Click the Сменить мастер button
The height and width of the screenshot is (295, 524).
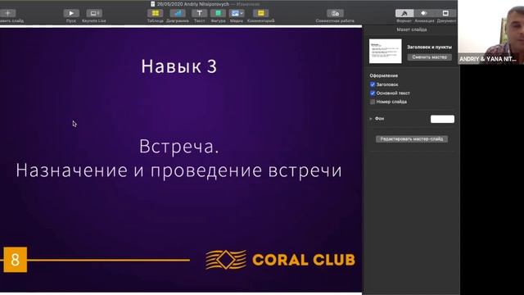click(x=429, y=57)
